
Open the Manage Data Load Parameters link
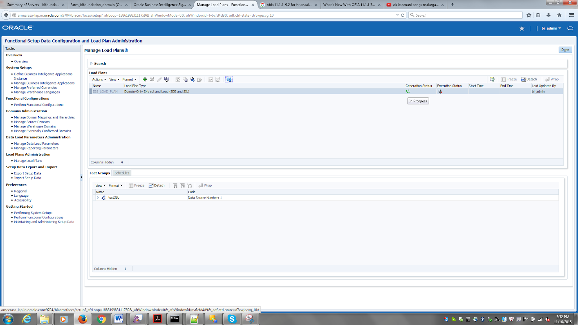(x=36, y=144)
